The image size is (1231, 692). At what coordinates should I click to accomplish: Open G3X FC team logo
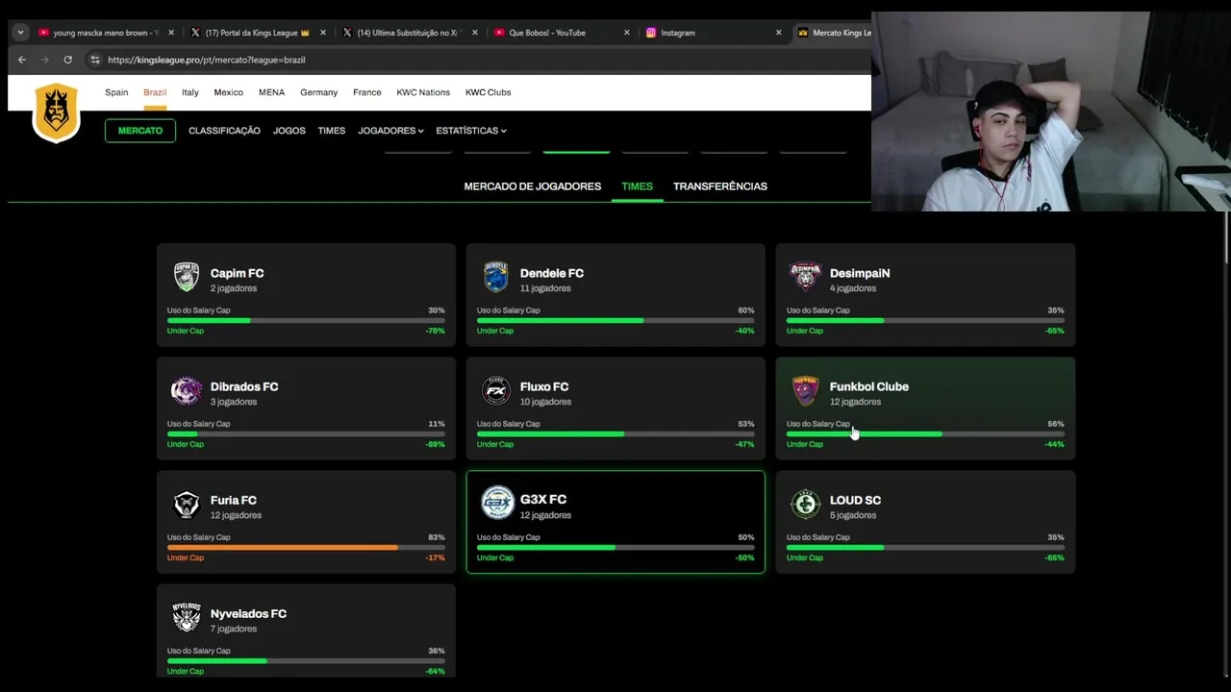[x=497, y=503]
